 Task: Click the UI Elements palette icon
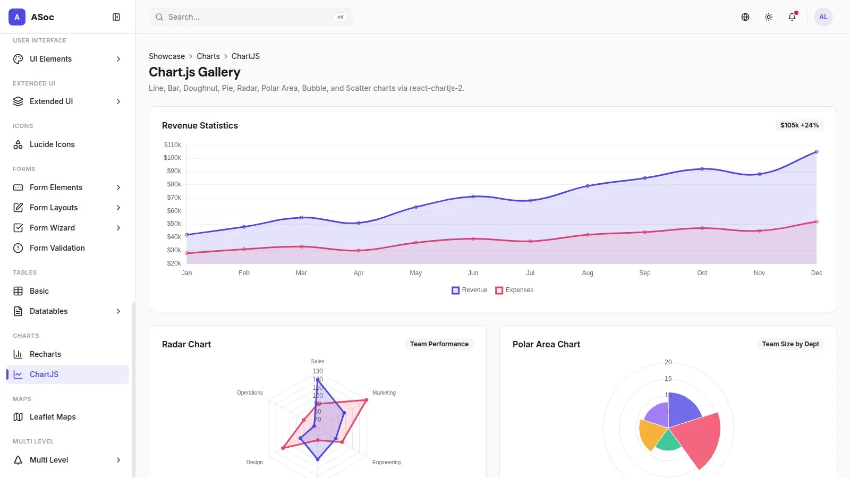pos(18,59)
